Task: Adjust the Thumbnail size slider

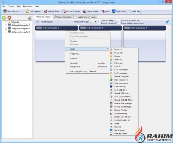Action: coord(58,21)
